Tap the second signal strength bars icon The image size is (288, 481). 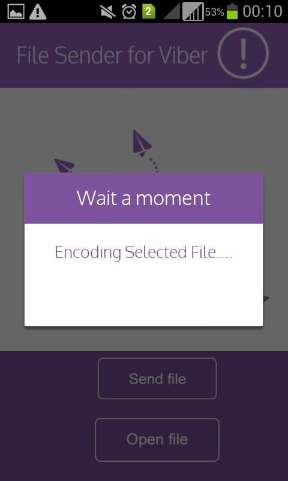[x=193, y=11]
